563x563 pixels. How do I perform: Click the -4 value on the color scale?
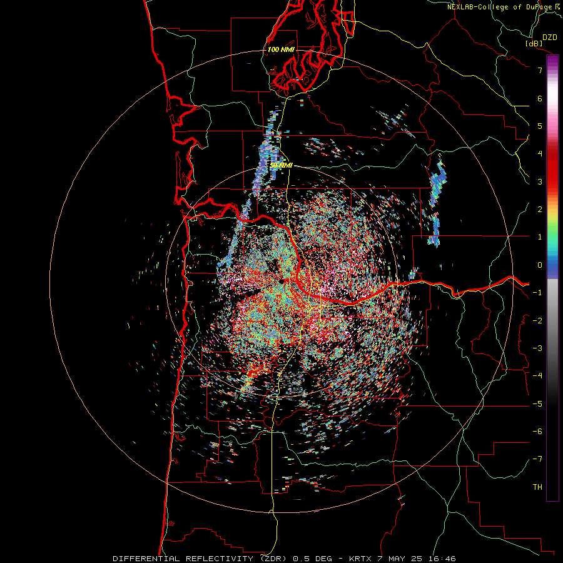(537, 376)
